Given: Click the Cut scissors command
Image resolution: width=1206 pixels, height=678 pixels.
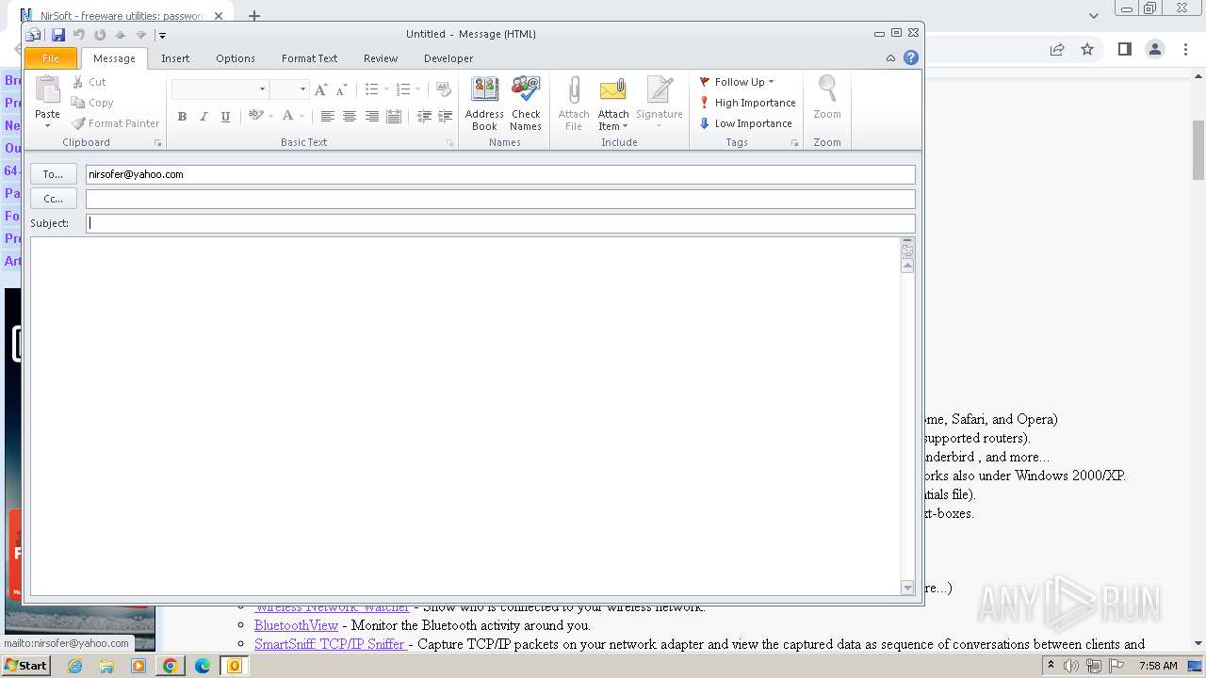Looking at the screenshot, I should tap(89, 82).
